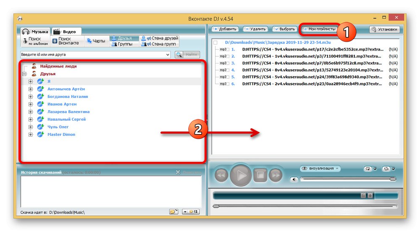This screenshot has height=232, width=420.
Task: Click the download disc icon beside Master Dimon
Action: 40,134
